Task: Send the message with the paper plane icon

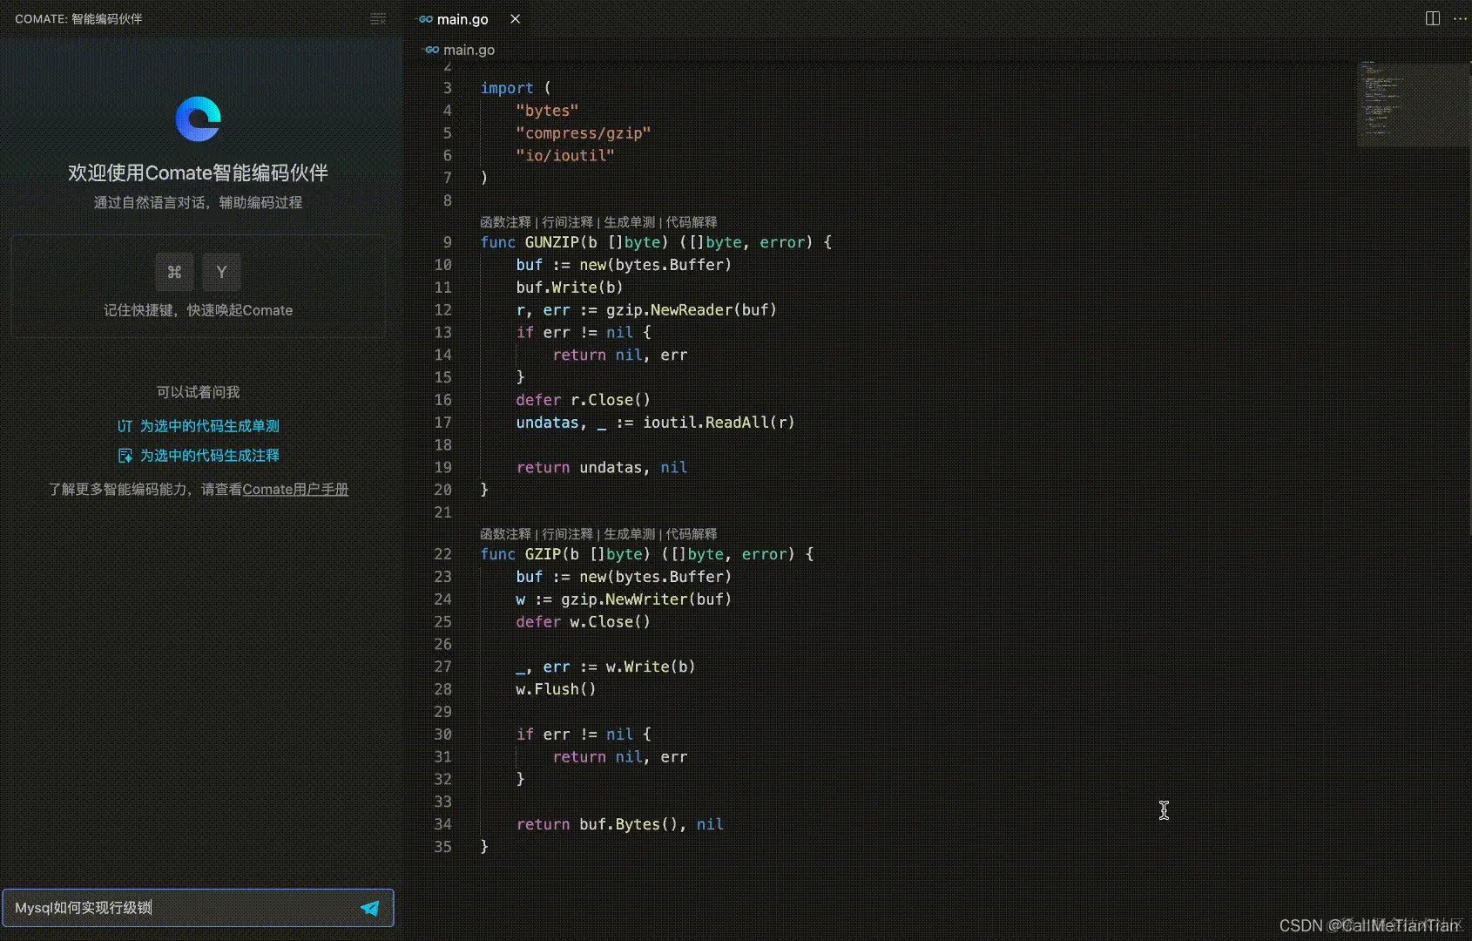Action: tap(370, 908)
